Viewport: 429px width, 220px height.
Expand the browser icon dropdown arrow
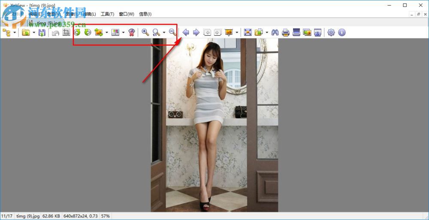14,33
